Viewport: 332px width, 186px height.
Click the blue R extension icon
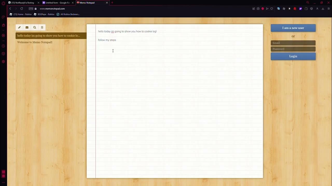[x=279, y=9]
